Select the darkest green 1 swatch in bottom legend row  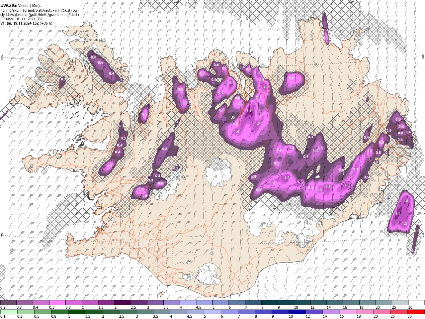pos(76,312)
